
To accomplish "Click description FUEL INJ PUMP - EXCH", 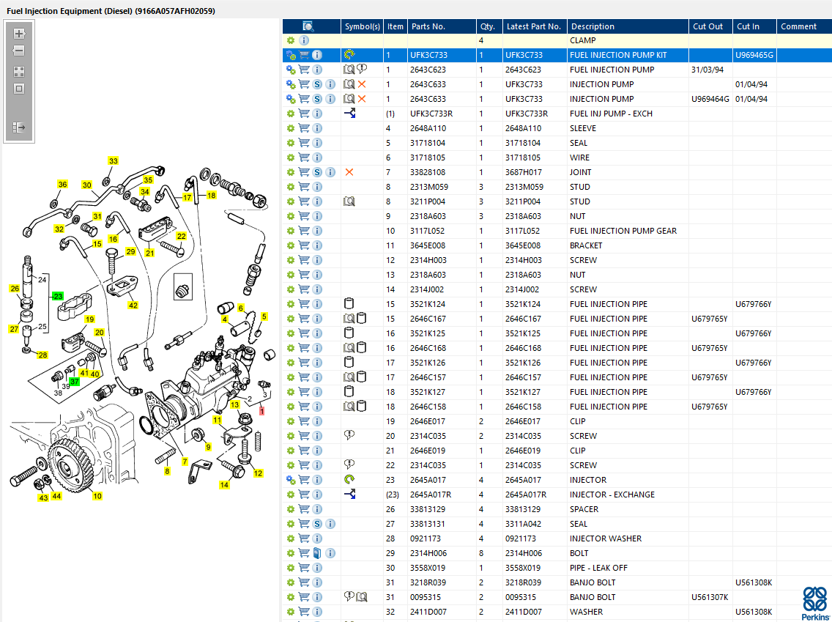I will (x=611, y=114).
